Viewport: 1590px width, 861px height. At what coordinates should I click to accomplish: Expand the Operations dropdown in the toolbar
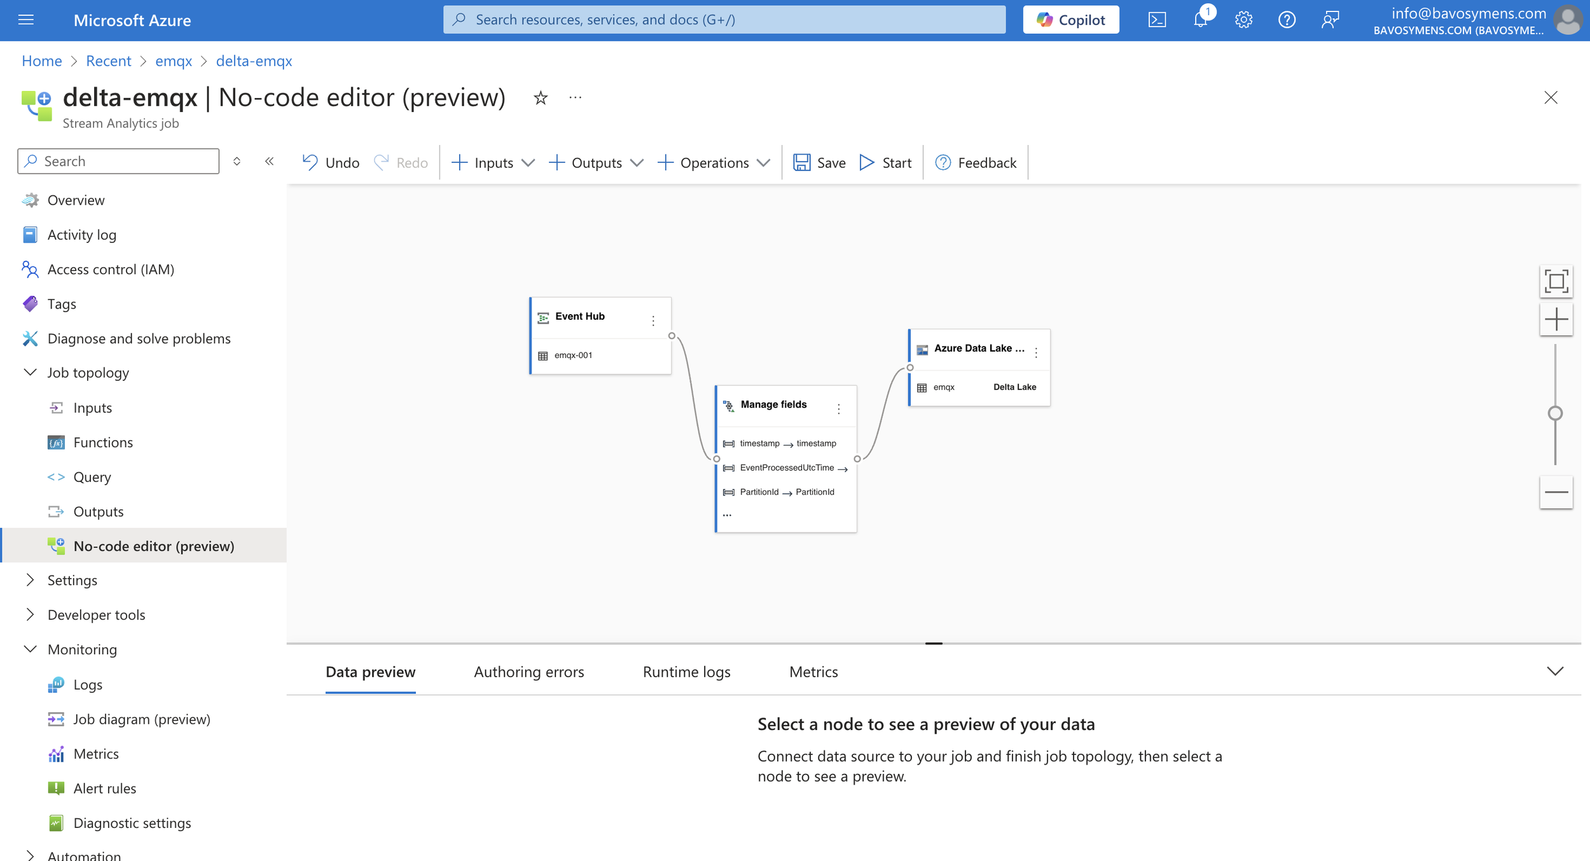coord(764,162)
